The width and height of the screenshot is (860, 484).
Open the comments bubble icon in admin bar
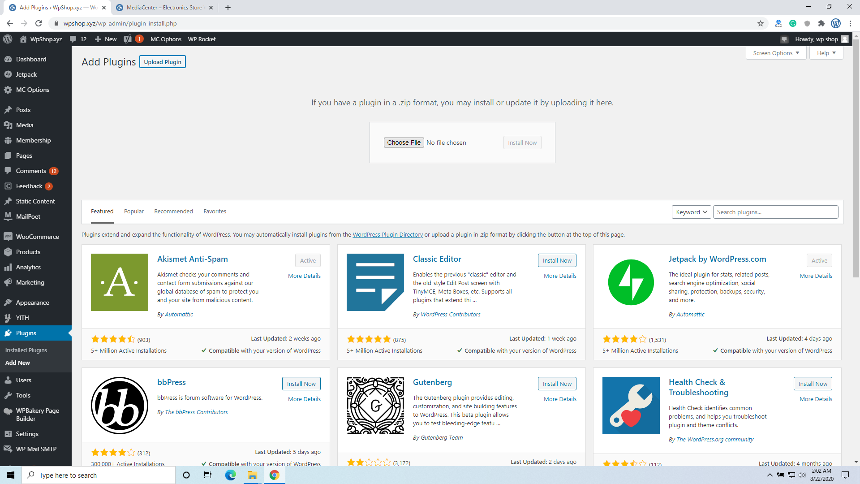[73, 39]
